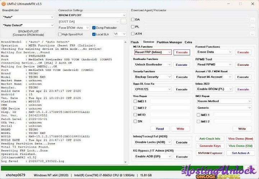Click the square button beside CUST DA
This screenshot has height=179, width=259.
(x=123, y=21)
